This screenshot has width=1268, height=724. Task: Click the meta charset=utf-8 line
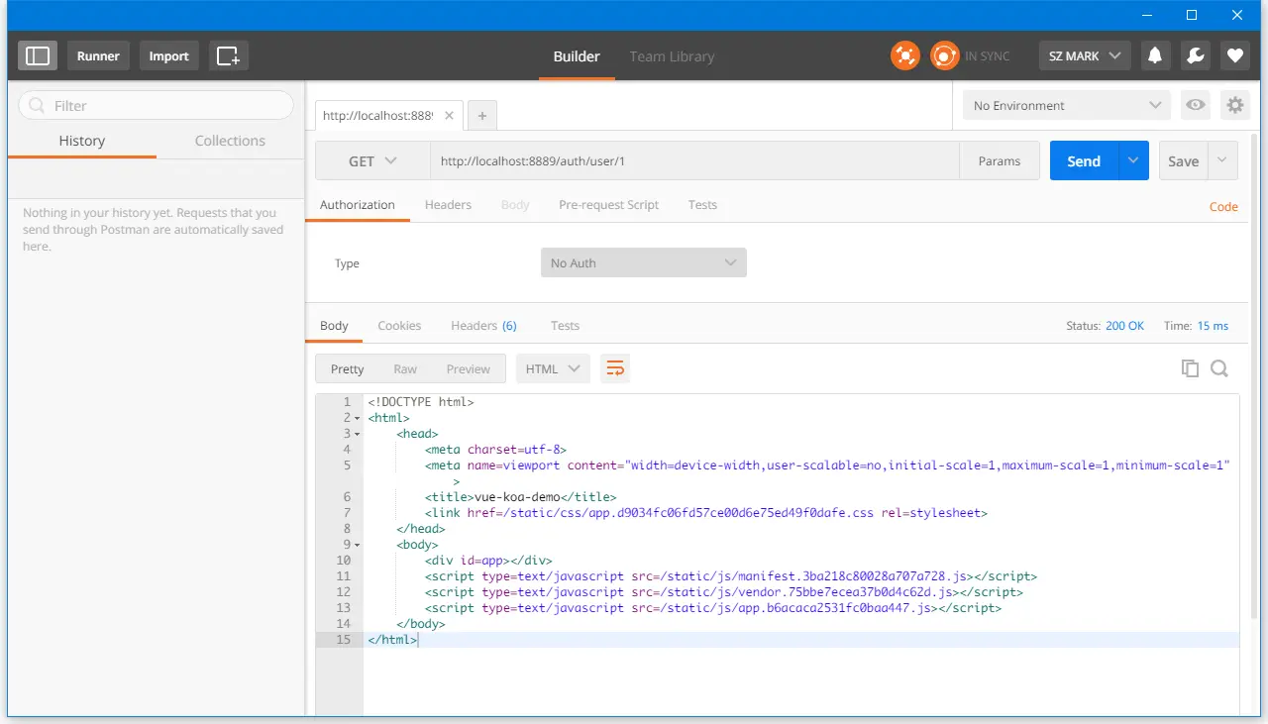click(495, 450)
